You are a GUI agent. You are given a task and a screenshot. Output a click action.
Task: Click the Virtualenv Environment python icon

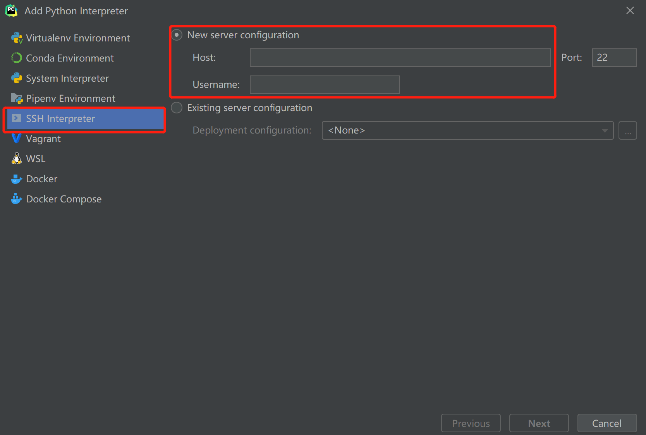coord(17,38)
